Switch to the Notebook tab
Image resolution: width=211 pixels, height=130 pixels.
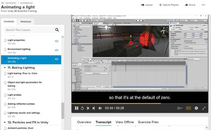coord(26,21)
